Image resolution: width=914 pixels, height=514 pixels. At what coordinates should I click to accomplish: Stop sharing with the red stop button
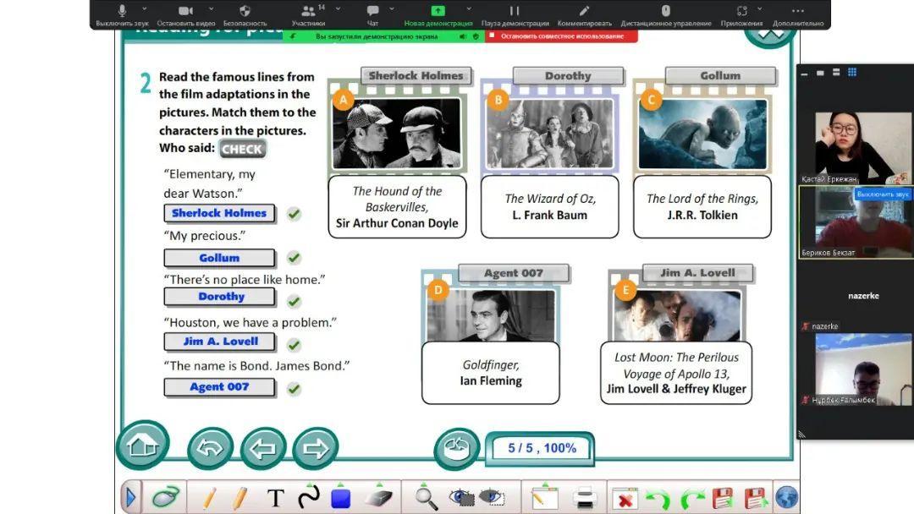(x=561, y=36)
